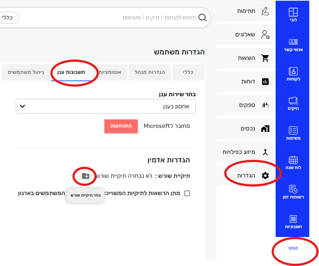Image resolution: width=319 pixels, height=266 pixels.
Task: Click the three-dots more menu icon
Action: click(293, 248)
